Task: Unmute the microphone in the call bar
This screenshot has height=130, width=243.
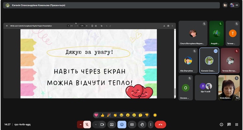Action: click(87, 125)
